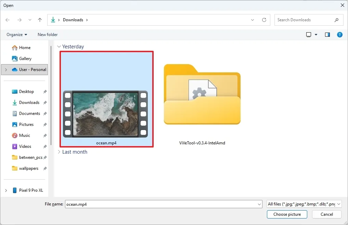Navigate up to the parent folder
348x225 pixels.
point(39,20)
